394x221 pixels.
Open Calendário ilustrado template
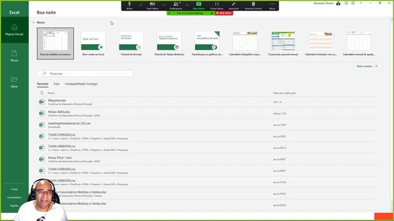(321, 44)
